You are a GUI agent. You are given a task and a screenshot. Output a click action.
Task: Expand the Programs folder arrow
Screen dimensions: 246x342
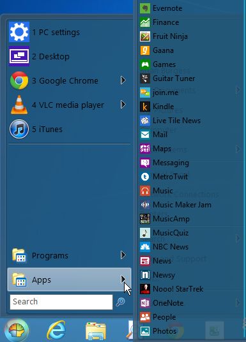coord(123,255)
